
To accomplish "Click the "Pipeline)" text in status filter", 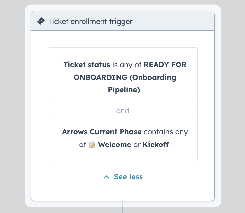I will click(x=124, y=90).
